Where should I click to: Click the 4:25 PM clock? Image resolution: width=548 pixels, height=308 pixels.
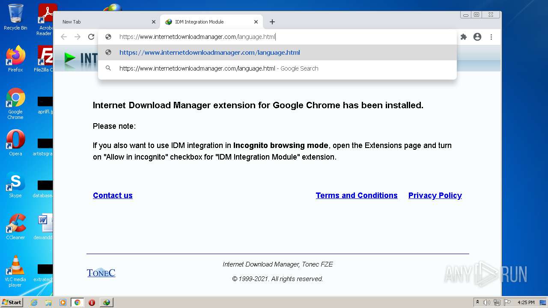click(x=526, y=302)
